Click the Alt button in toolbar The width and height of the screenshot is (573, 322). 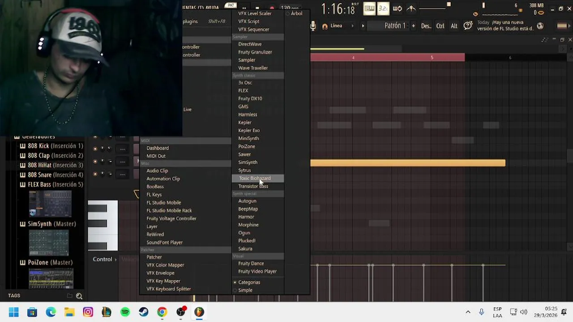[454, 26]
